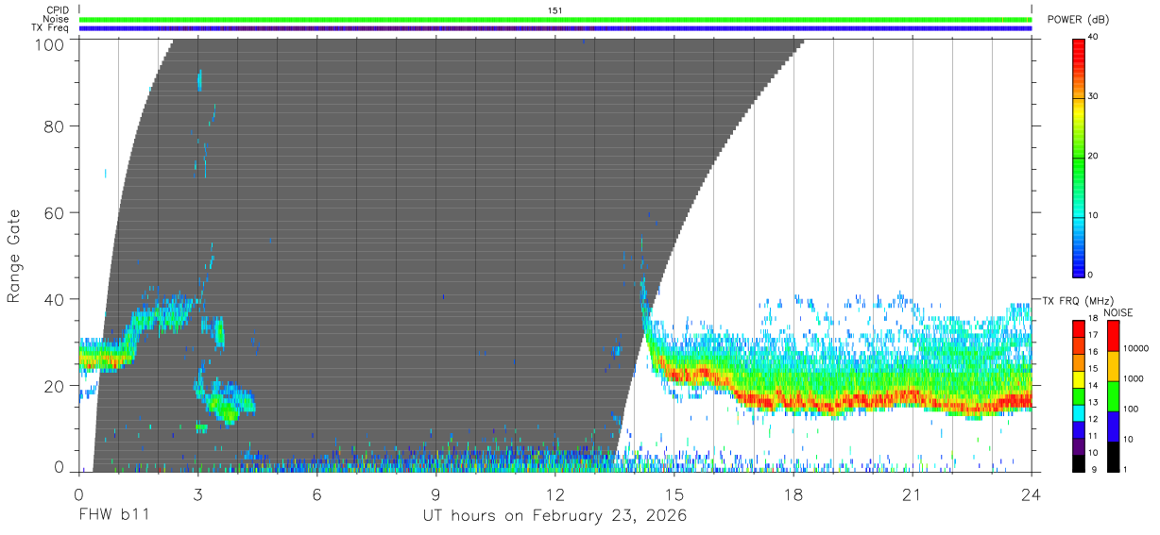Viewport: 1160px width, 535px height.
Task: Click the 3 tick on UT hours axis
Action: click(x=197, y=493)
